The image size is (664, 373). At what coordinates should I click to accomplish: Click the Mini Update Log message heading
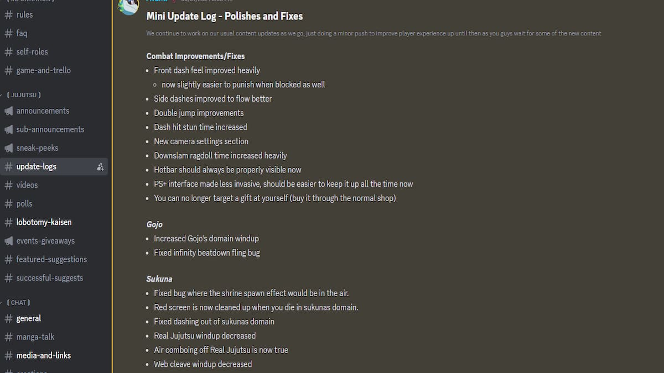point(224,17)
